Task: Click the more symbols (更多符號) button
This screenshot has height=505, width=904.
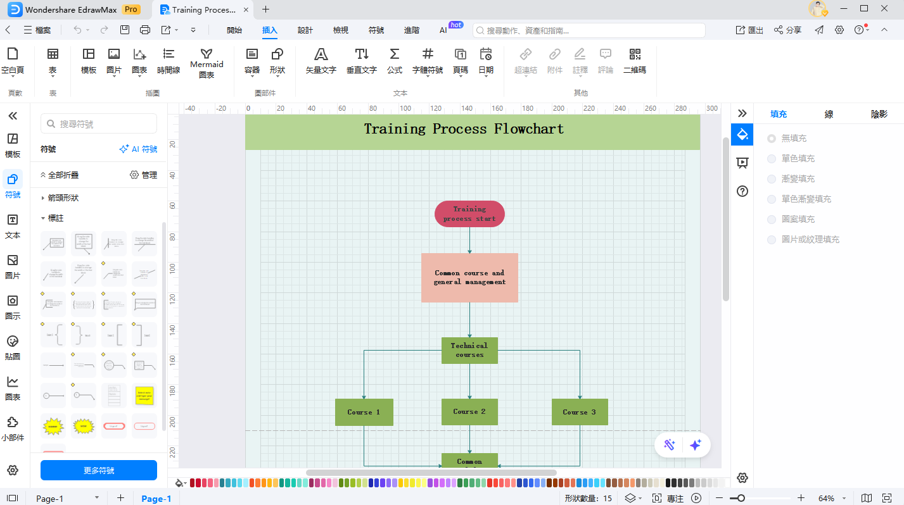Action: click(x=99, y=470)
